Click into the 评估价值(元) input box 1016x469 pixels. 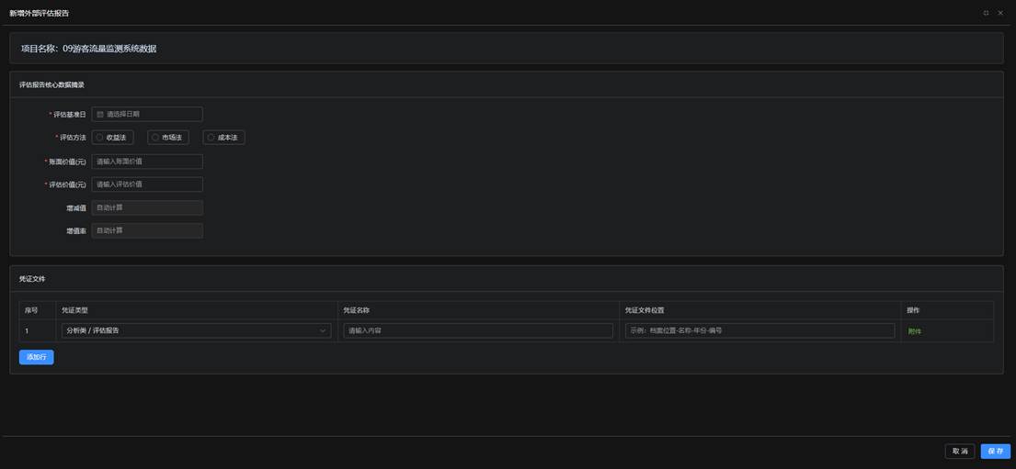tap(147, 184)
